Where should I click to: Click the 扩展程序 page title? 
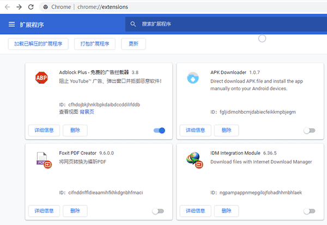click(x=32, y=25)
